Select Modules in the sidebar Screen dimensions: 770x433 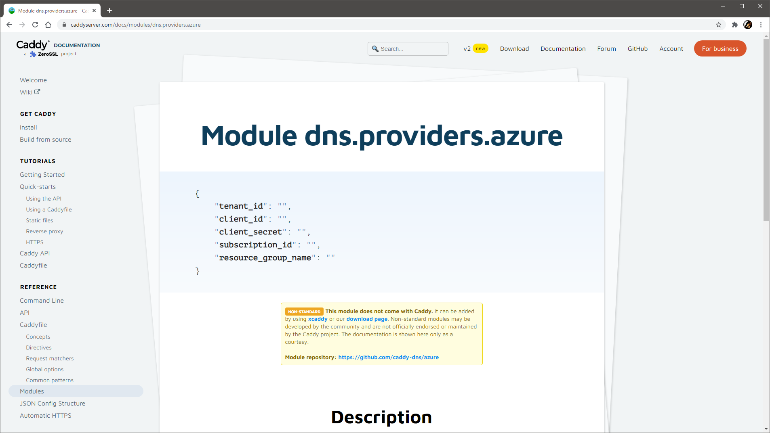click(32, 391)
